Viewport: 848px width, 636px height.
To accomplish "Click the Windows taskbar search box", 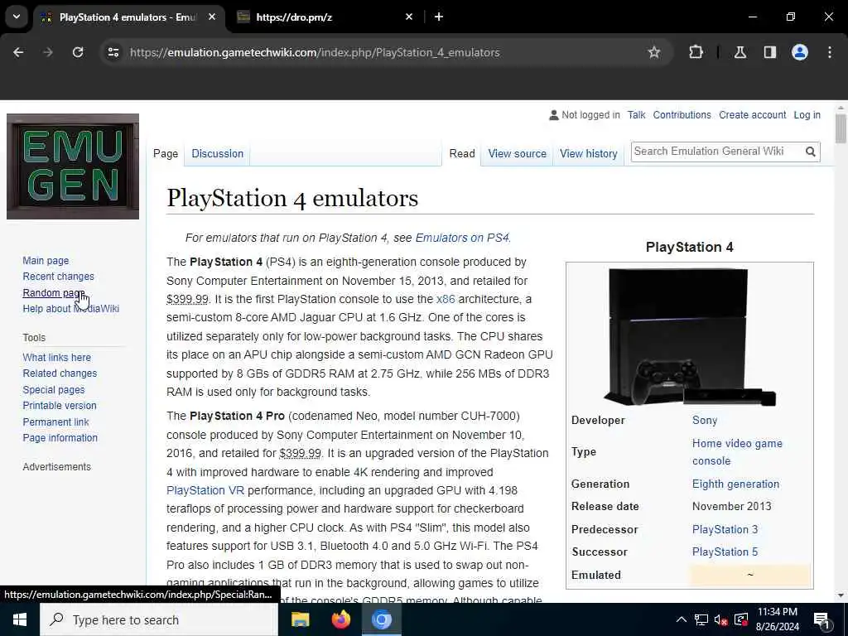I will click(159, 619).
